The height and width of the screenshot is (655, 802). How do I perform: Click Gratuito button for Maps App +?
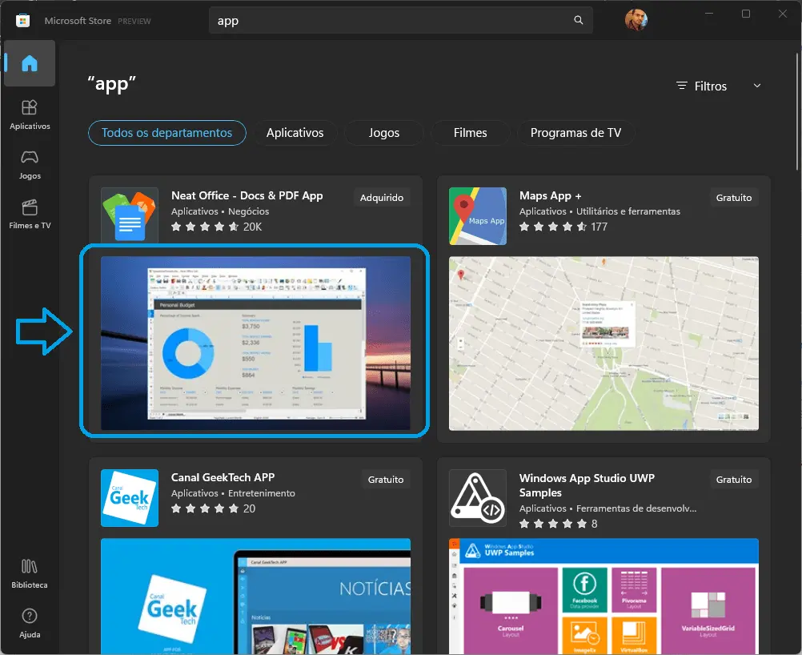pos(734,198)
